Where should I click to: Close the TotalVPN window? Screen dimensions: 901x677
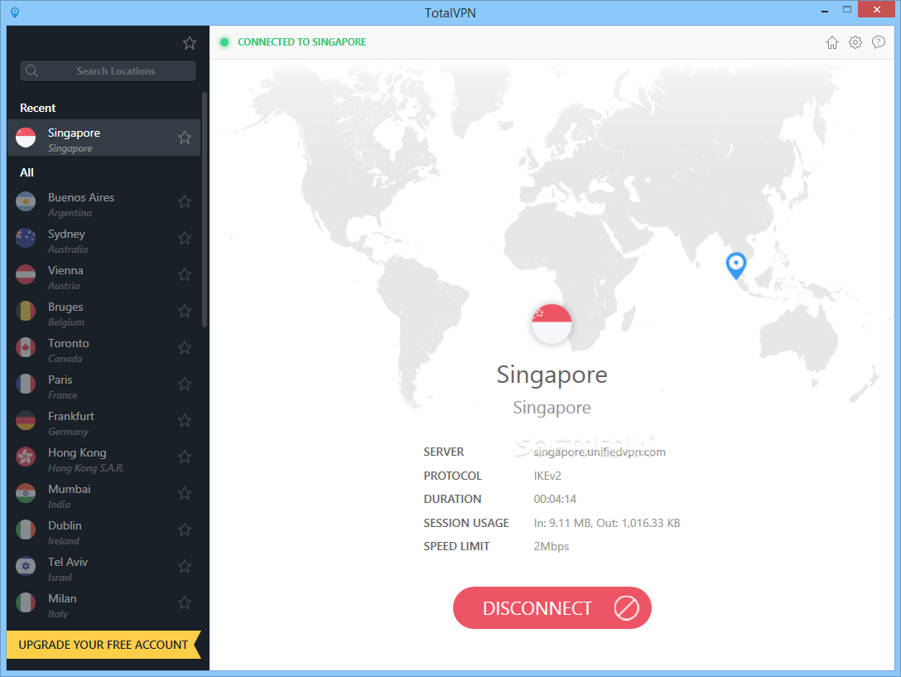(x=877, y=10)
